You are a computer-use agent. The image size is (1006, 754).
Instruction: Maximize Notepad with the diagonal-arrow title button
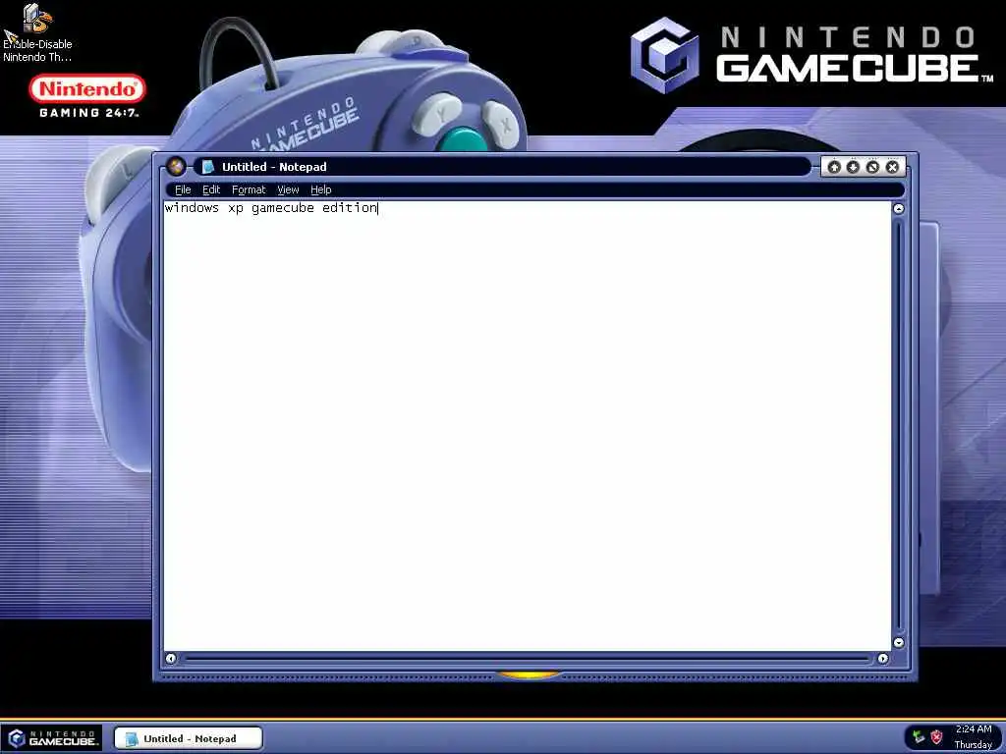tap(872, 167)
